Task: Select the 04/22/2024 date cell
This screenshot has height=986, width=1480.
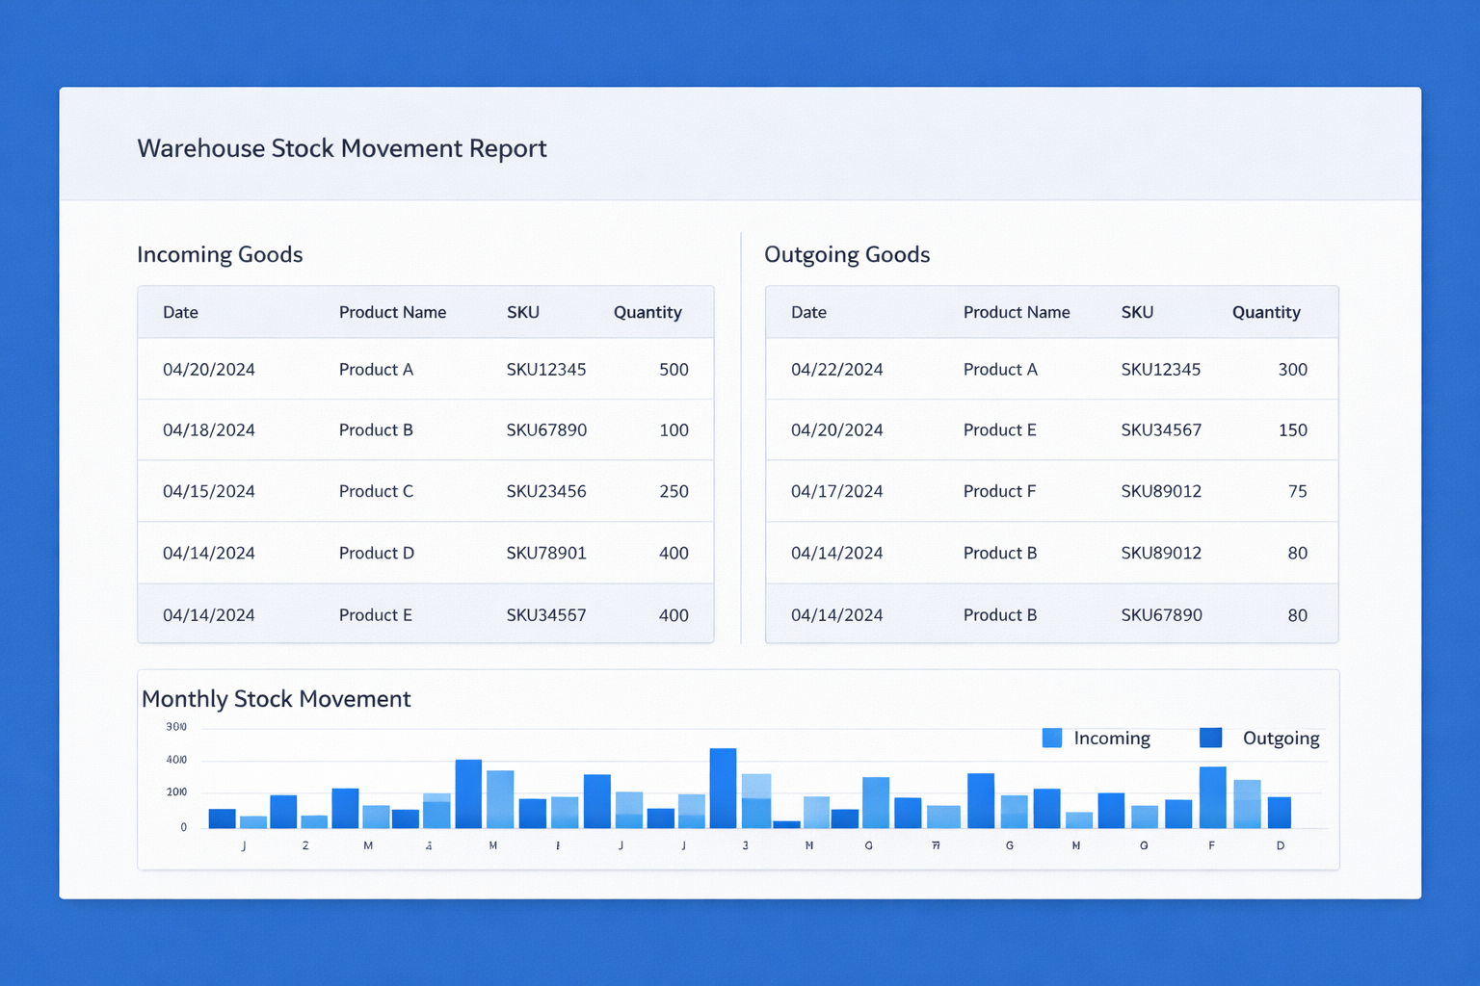Action: click(x=836, y=370)
